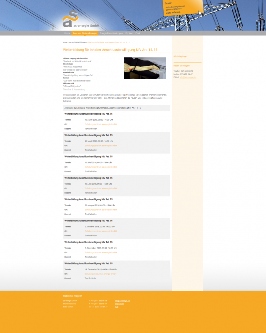
Task: Open the Impressum footer link
Action: point(119,304)
